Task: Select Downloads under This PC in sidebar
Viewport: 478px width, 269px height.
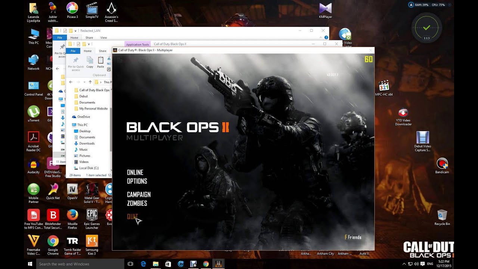Action: [x=84, y=143]
